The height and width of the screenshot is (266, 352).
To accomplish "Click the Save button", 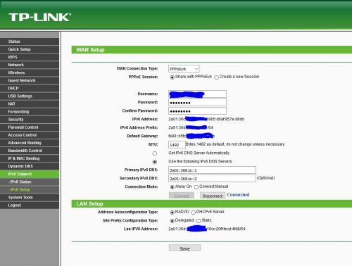I will [184, 248].
